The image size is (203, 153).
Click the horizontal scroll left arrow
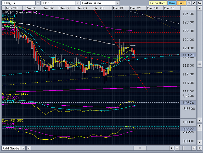pyautogui.click(x=29, y=148)
